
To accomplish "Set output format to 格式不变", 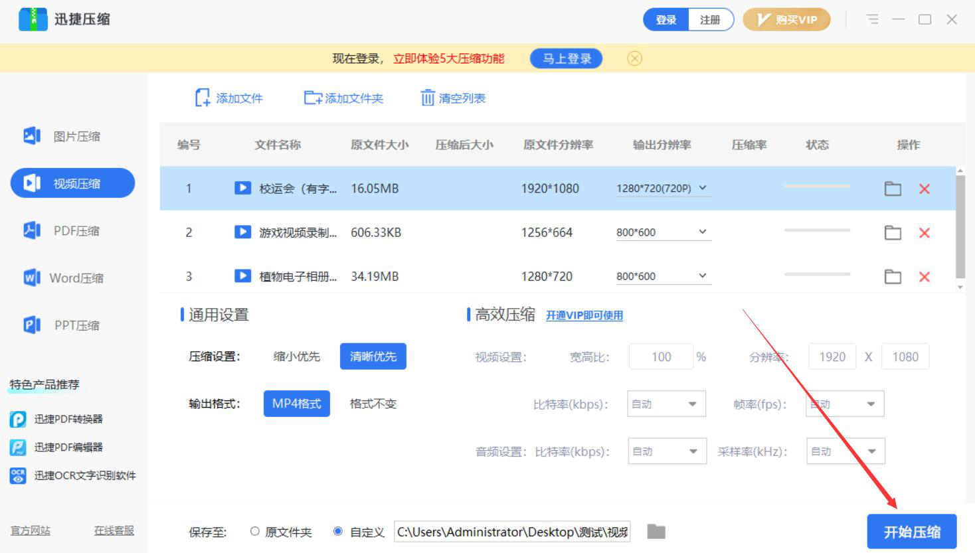I will pyautogui.click(x=373, y=404).
